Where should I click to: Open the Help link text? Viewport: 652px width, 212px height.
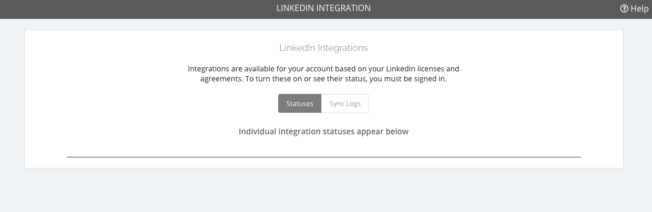tap(639, 8)
